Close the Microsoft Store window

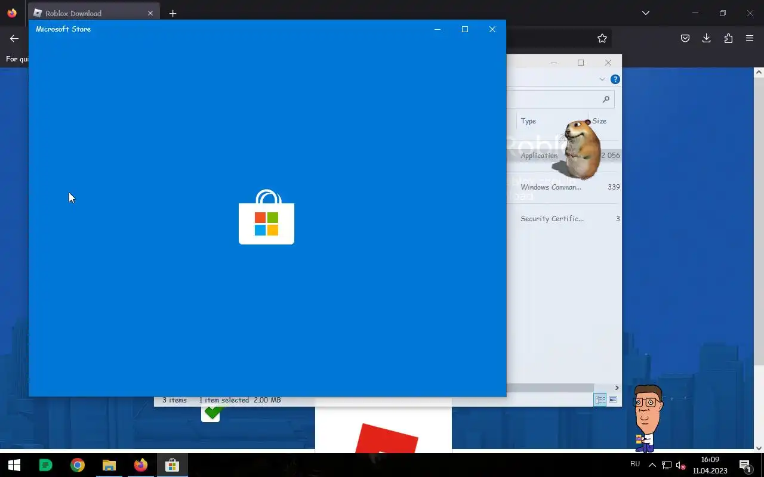click(x=492, y=29)
